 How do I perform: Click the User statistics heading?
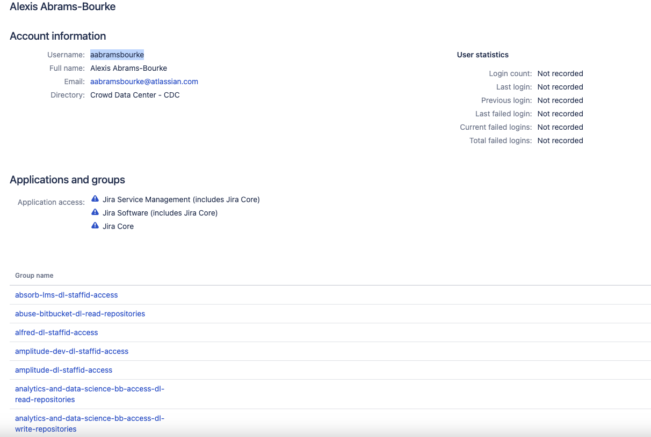click(x=483, y=55)
